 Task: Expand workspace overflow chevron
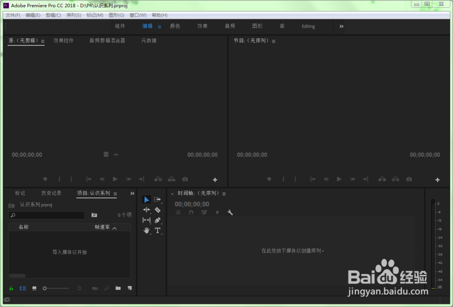click(342, 26)
